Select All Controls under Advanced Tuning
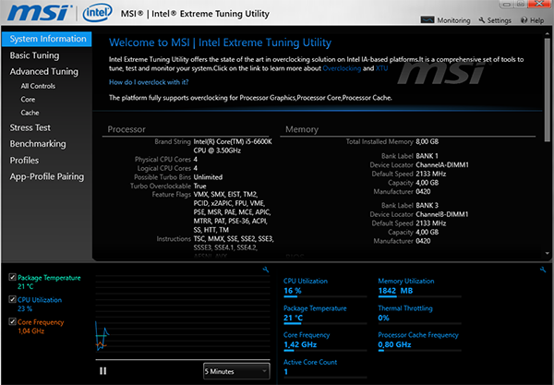This screenshot has width=554, height=385. tap(38, 86)
